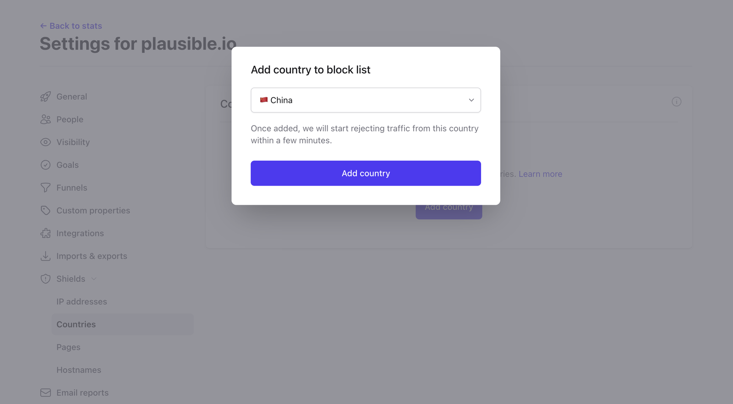Click the People users icon
Screen dimensions: 733x404
(x=45, y=120)
